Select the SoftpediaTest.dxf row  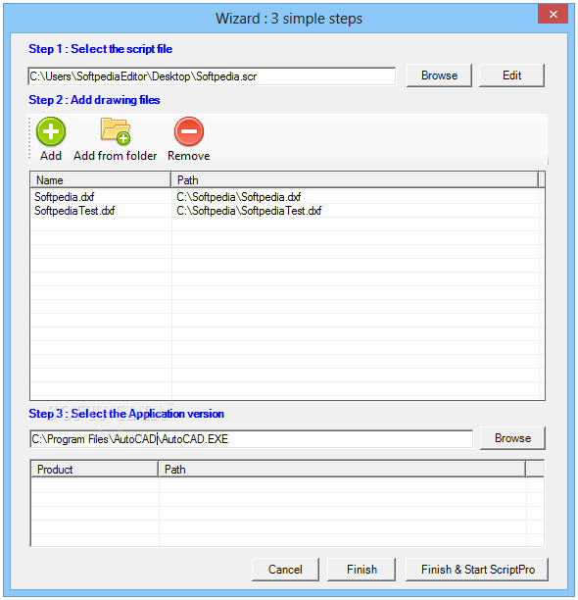click(x=285, y=211)
